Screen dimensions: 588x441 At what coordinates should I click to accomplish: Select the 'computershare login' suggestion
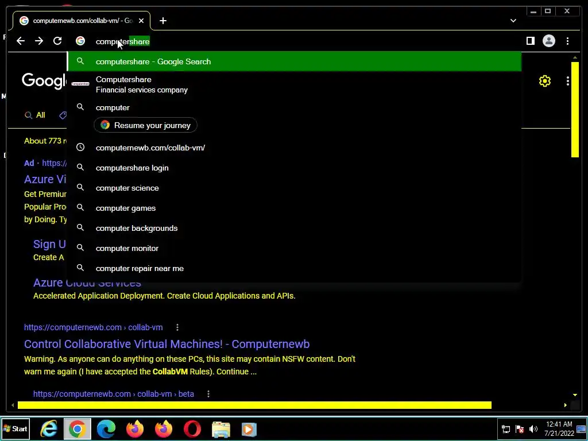295,168
